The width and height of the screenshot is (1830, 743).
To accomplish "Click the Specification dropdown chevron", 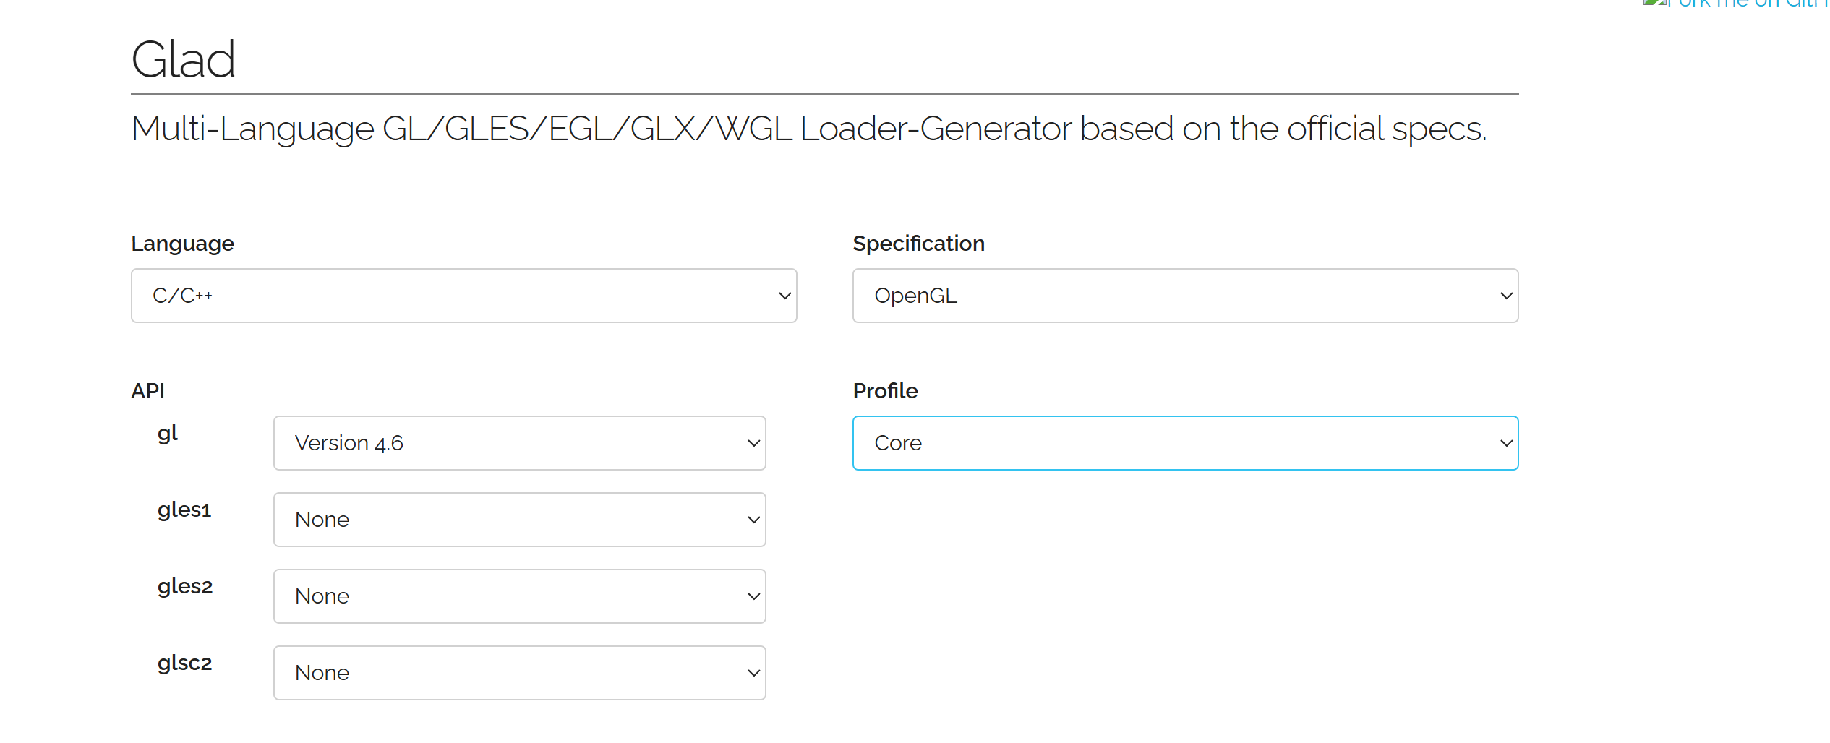I will point(1506,296).
